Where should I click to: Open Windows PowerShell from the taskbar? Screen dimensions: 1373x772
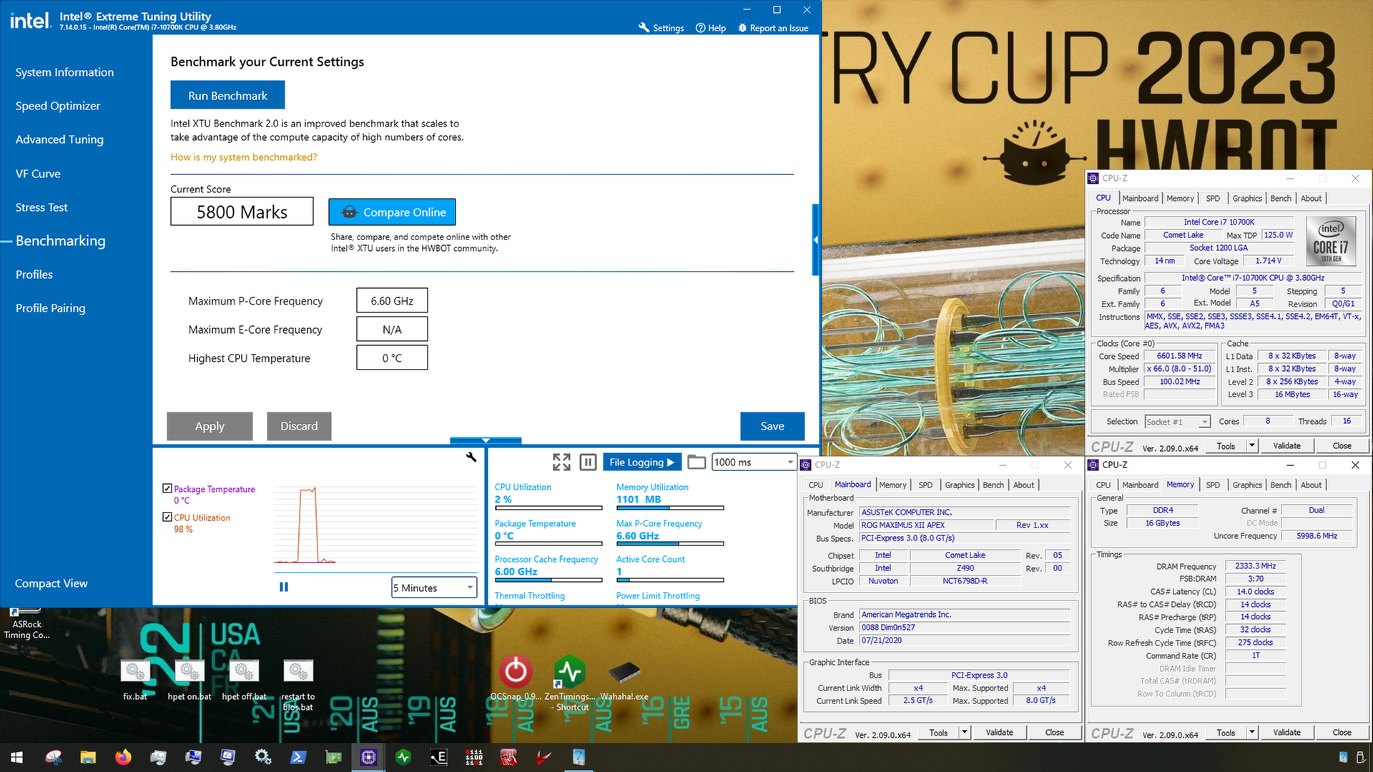tap(298, 757)
